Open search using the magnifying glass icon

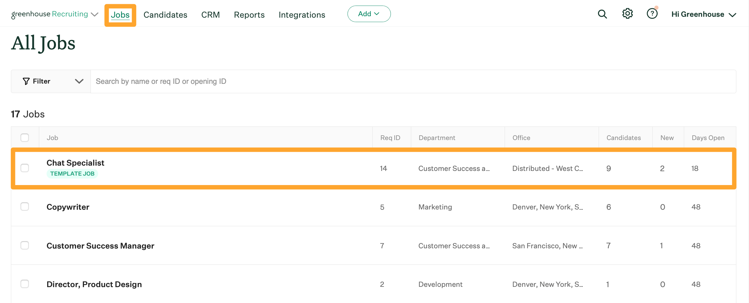[x=602, y=14]
